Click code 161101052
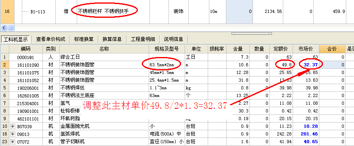The height and width of the screenshot is (146, 354). 28,80
